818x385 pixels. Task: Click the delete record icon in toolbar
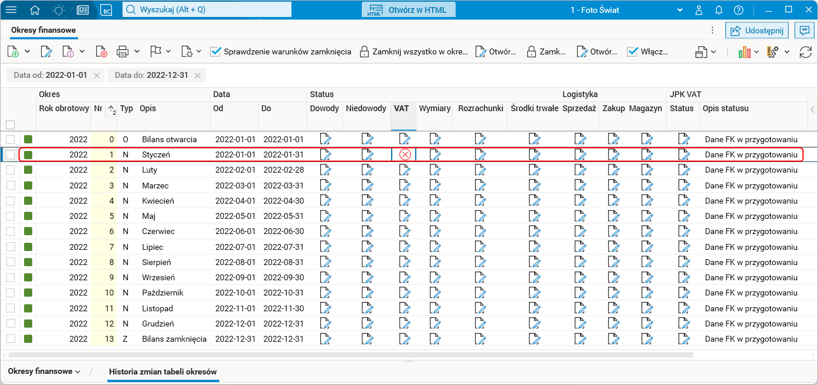tap(101, 51)
